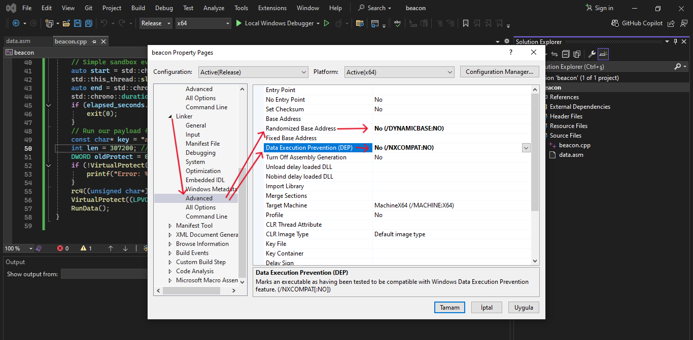Open Configuration Manager... button
693x340 pixels.
[x=499, y=72]
